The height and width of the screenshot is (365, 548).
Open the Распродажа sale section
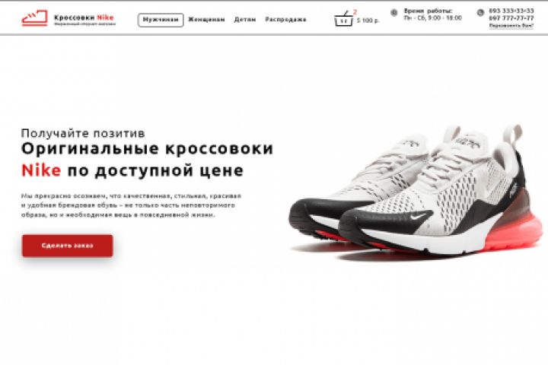[x=285, y=20]
